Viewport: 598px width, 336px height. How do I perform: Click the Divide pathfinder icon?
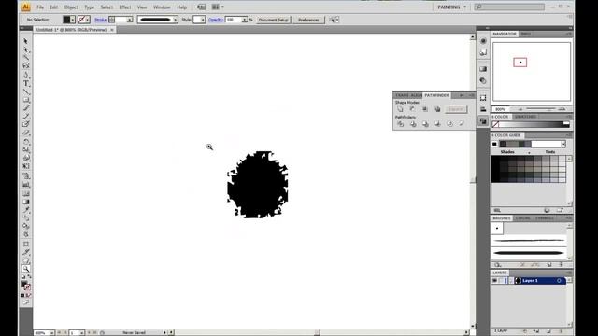click(401, 124)
